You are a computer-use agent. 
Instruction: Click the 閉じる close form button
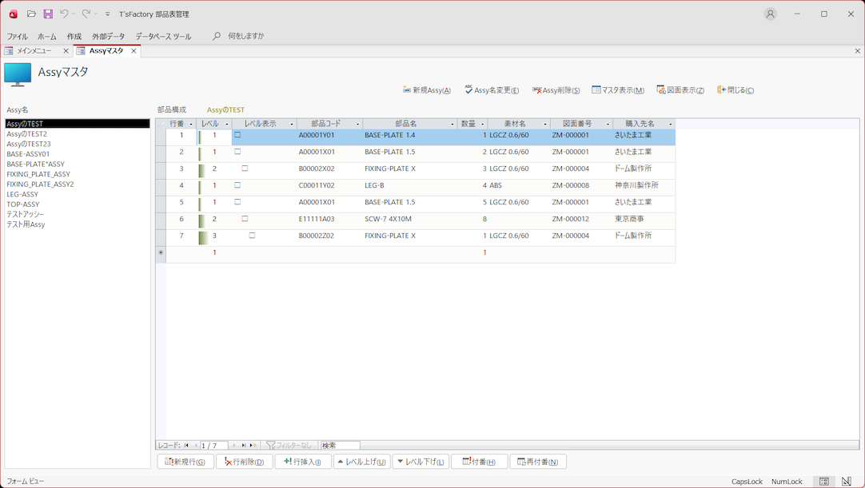coord(735,90)
